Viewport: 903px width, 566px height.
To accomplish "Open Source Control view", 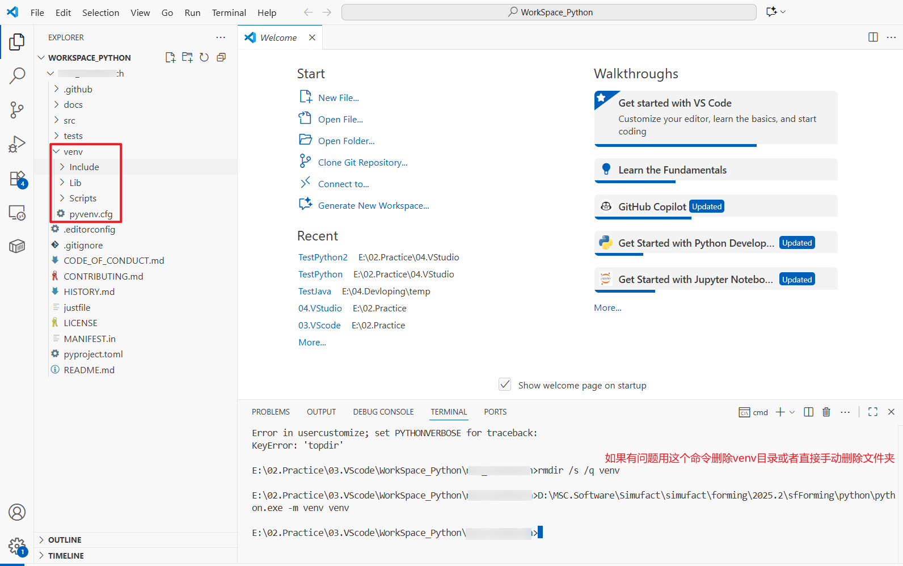I will pyautogui.click(x=17, y=110).
